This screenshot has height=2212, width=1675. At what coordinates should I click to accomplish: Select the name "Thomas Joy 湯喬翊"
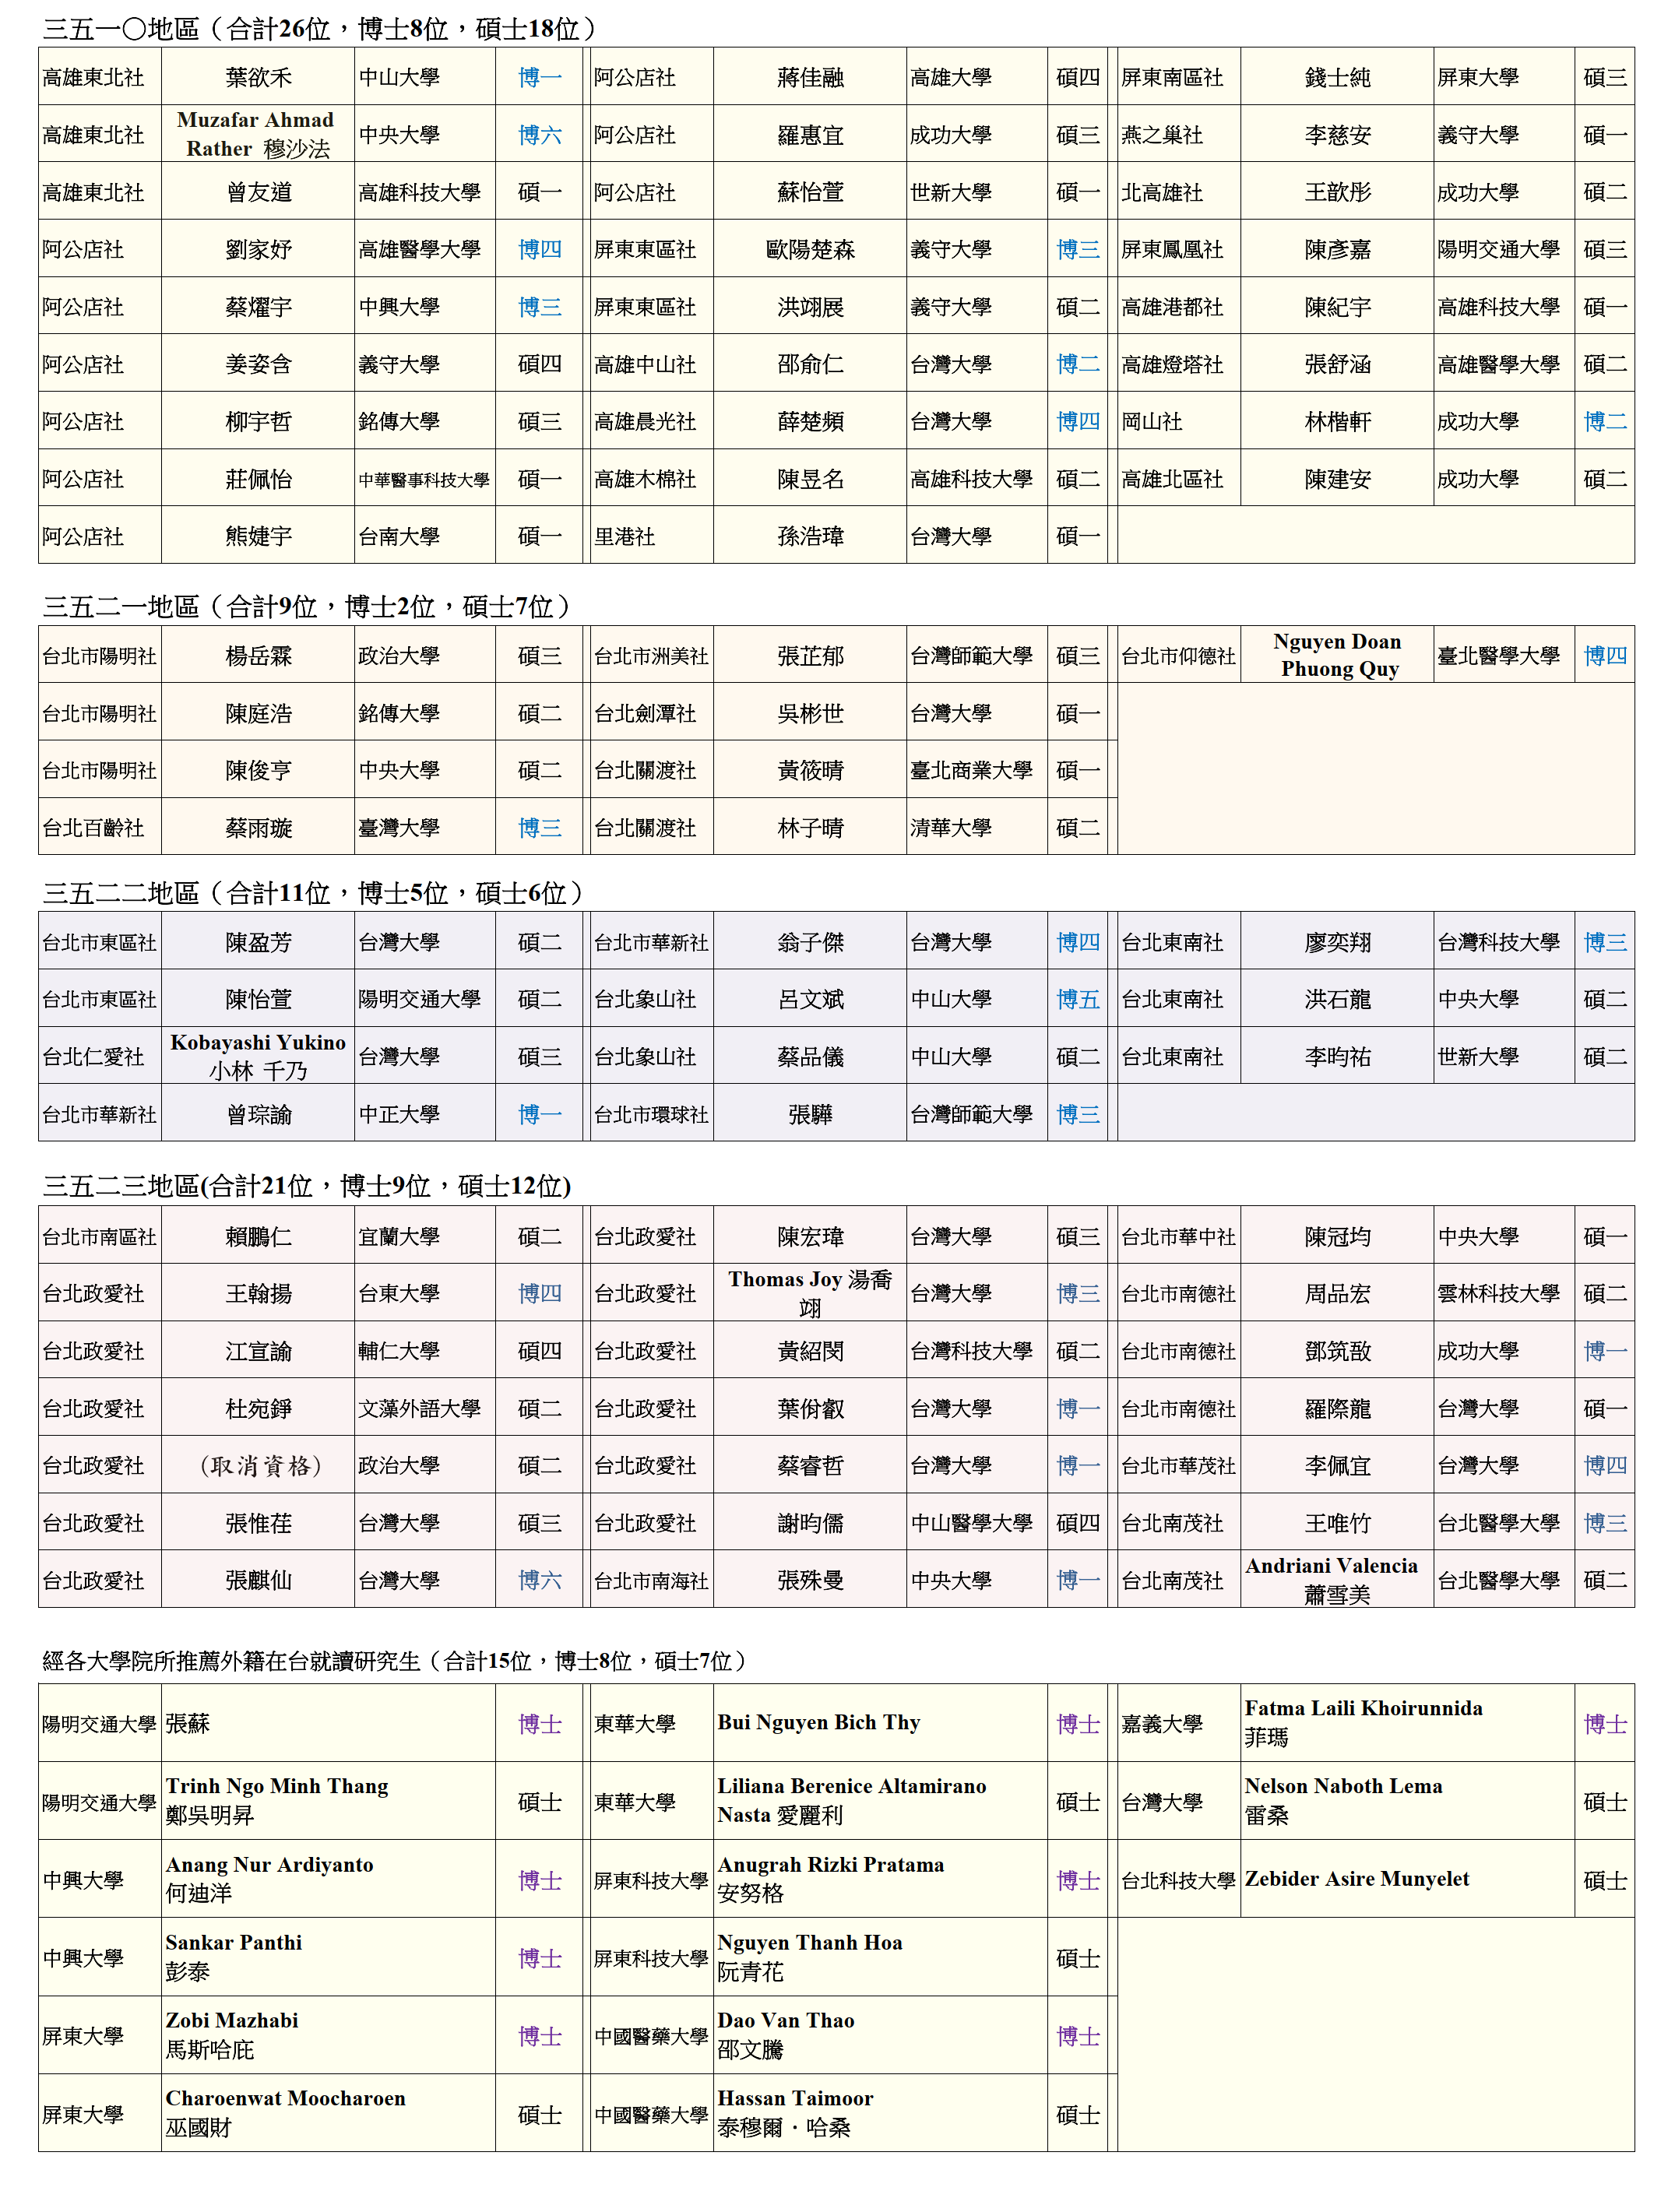[x=810, y=1293]
